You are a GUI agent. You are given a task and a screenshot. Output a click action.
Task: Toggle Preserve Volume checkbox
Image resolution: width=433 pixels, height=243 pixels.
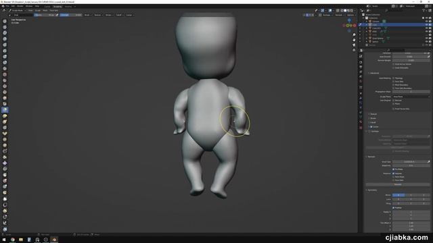tap(394, 173)
